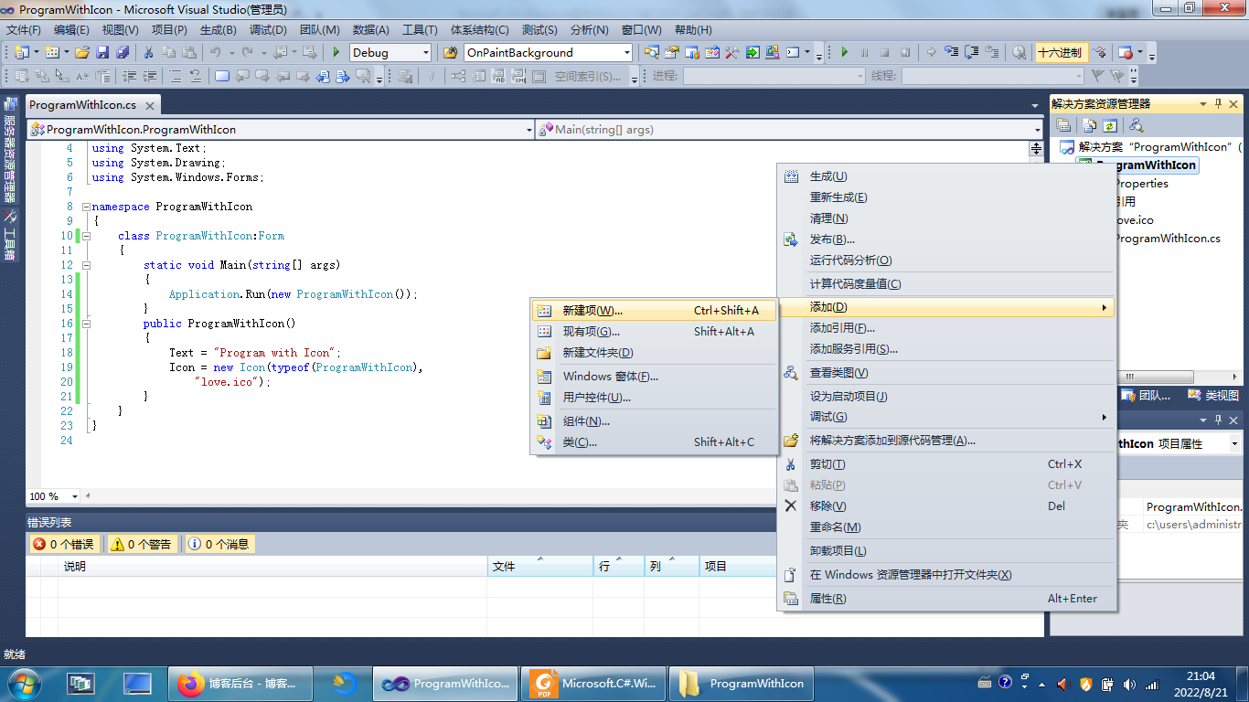The image size is (1249, 702).
Task: Choose Windows 窗体 in the Add submenu
Action: click(654, 377)
